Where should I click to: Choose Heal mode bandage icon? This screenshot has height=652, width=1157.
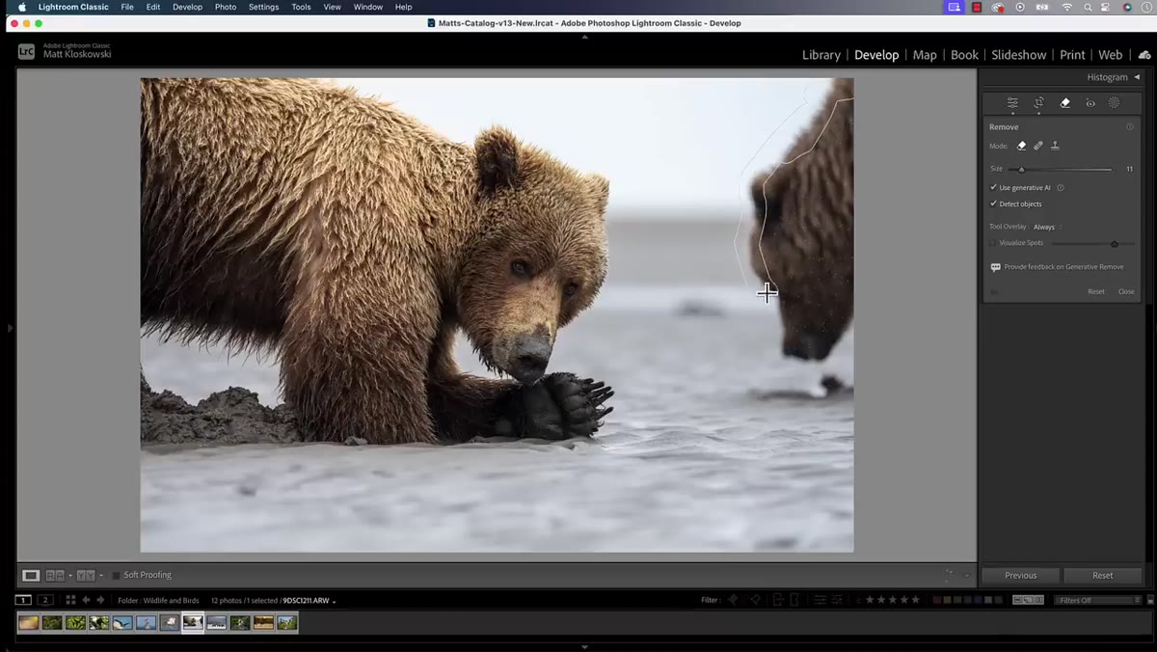(1038, 146)
